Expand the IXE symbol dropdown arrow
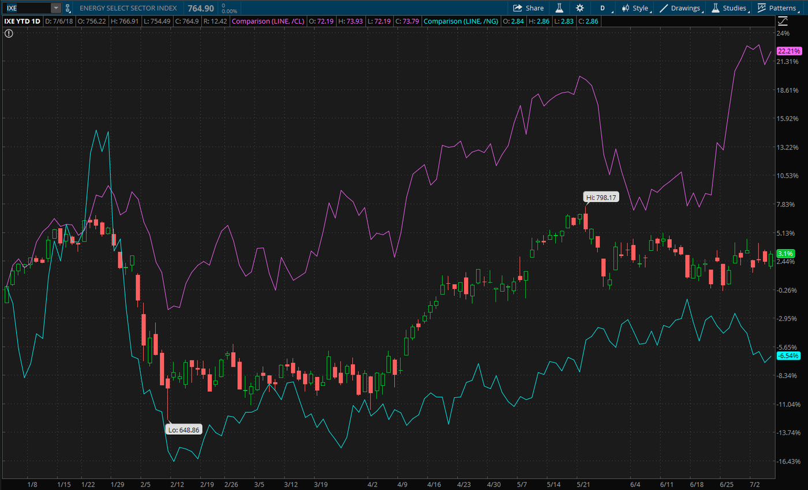808x490 pixels. pyautogui.click(x=55, y=8)
